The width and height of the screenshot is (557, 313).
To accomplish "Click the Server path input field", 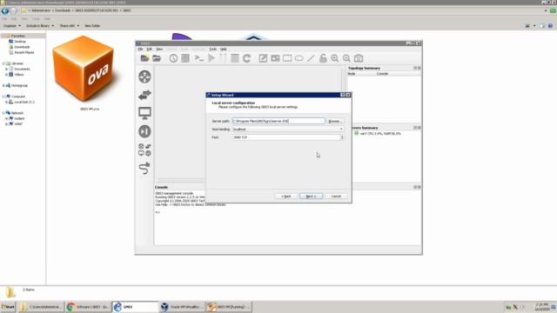I will click(x=278, y=121).
